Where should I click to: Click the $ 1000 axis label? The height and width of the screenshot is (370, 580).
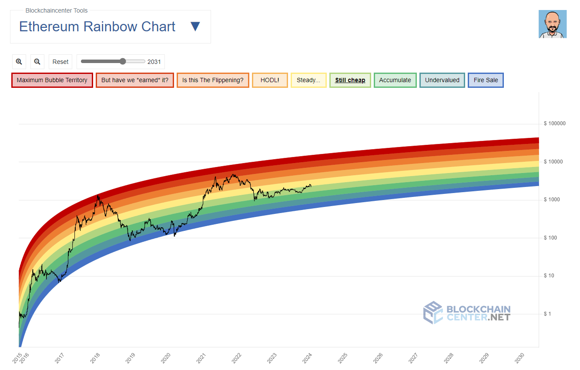click(552, 200)
